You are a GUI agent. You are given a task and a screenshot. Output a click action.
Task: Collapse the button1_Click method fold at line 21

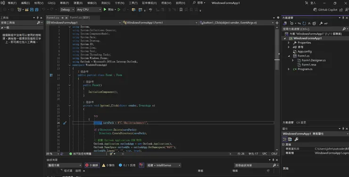(x=70, y=106)
